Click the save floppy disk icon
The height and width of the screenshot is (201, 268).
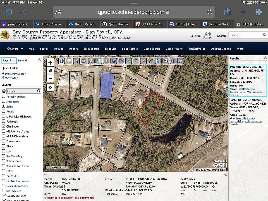181,61
